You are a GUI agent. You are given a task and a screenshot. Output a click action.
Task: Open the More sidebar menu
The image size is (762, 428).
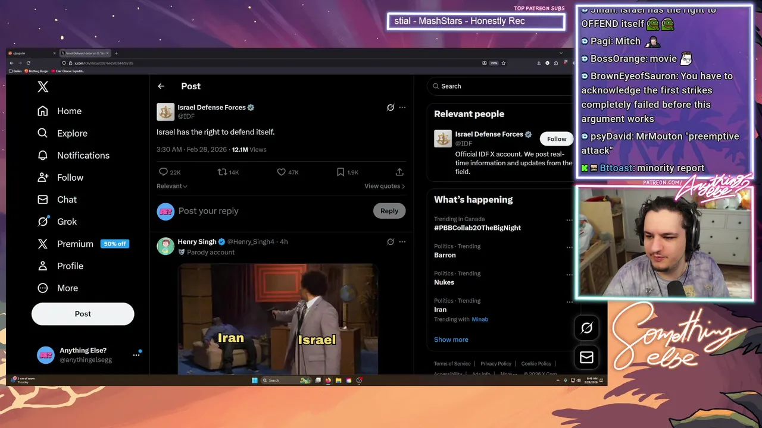[58, 288]
